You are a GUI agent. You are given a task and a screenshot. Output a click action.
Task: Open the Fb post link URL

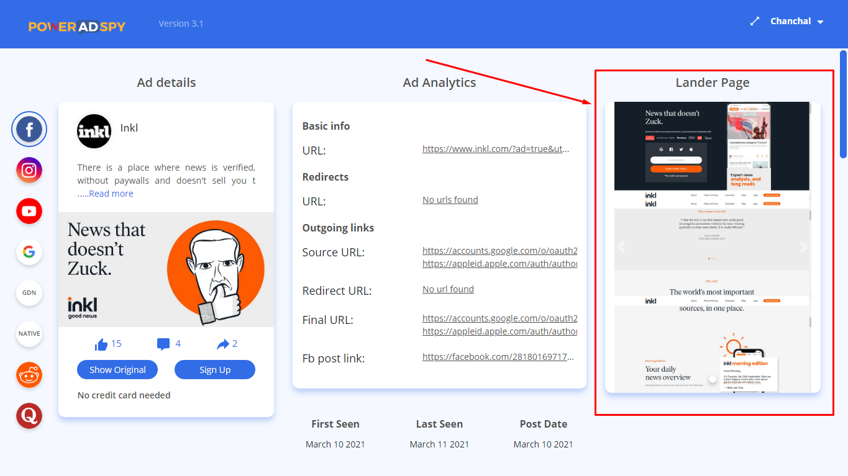click(498, 357)
